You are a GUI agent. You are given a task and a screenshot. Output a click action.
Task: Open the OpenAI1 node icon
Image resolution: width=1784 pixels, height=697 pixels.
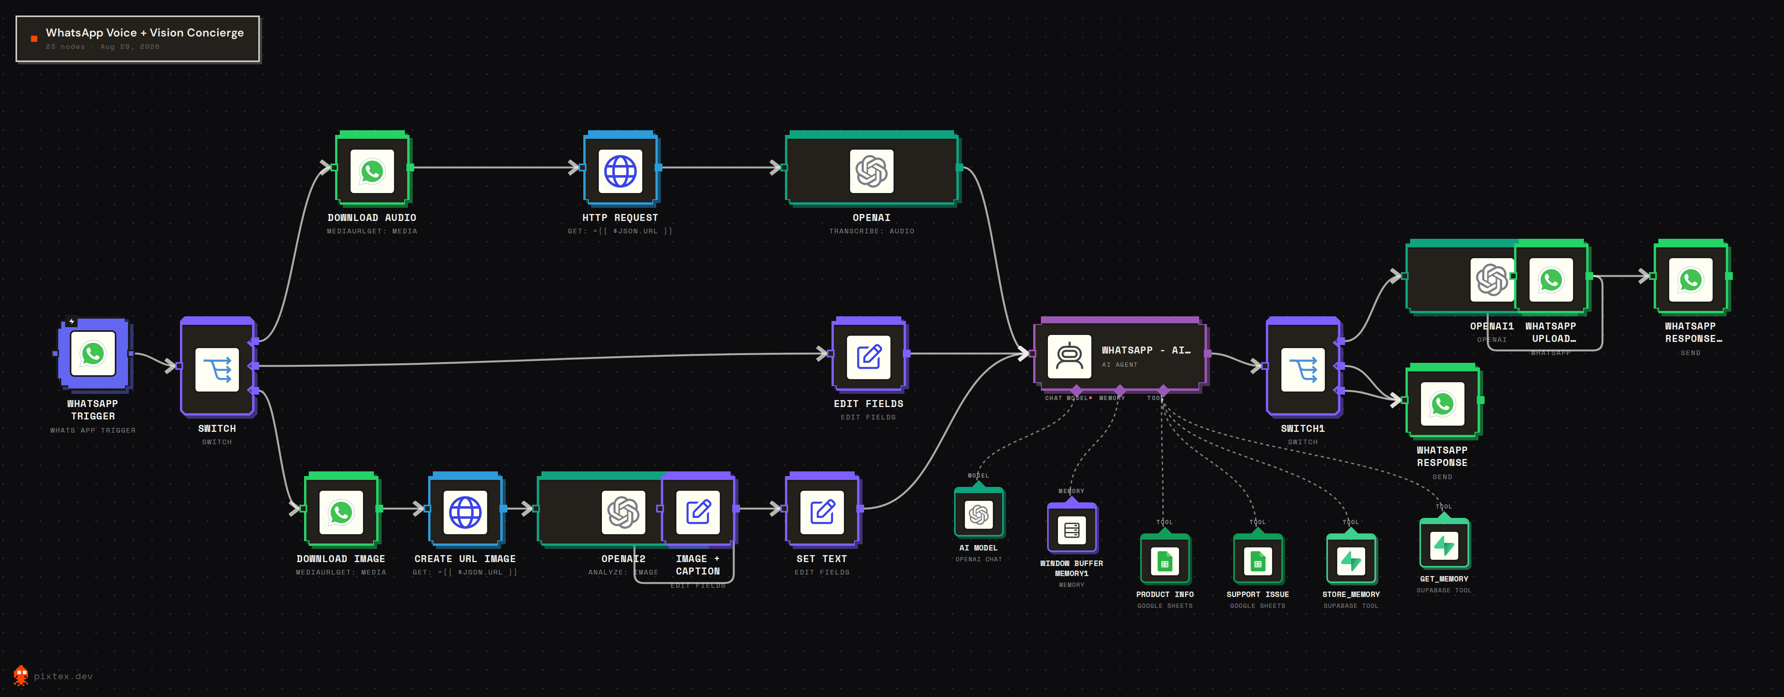click(1492, 279)
